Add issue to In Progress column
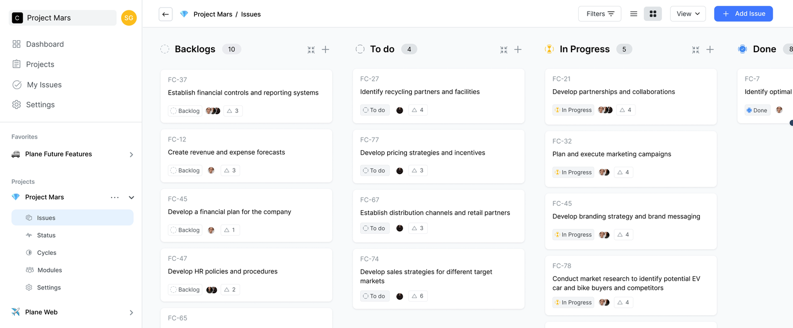The height and width of the screenshot is (328, 793). (x=710, y=50)
